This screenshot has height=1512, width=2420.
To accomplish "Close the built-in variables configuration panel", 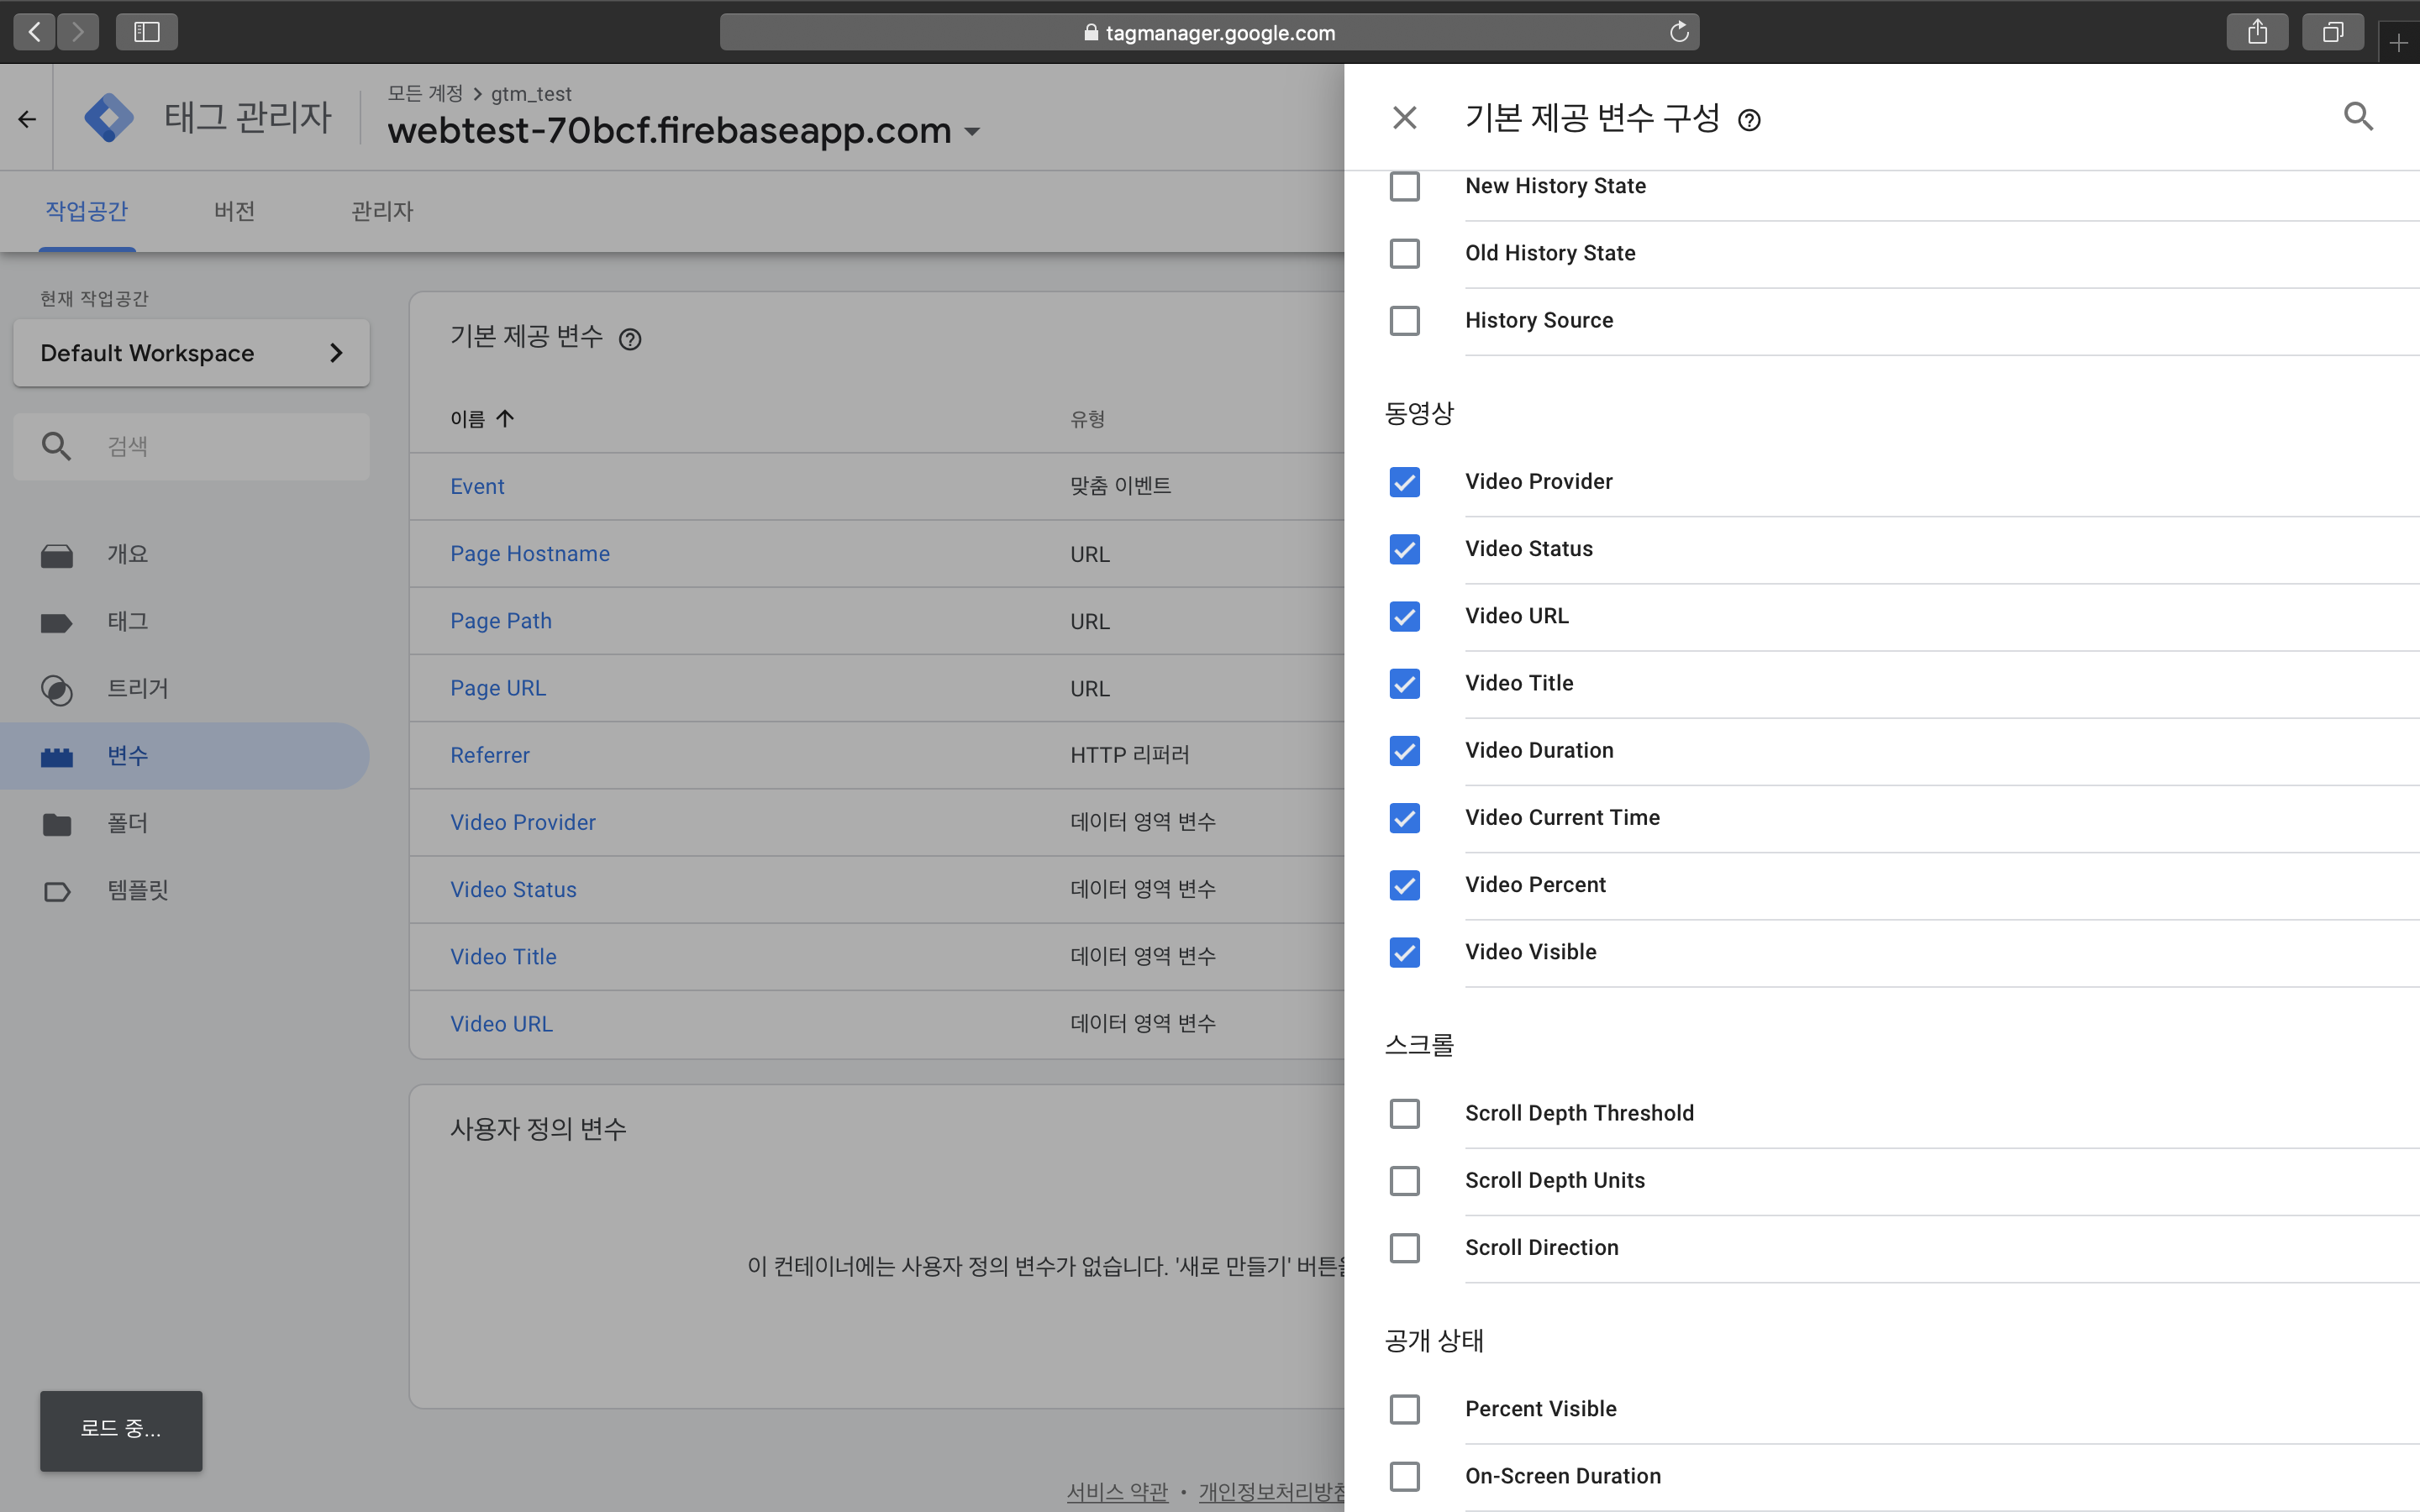I will click(x=1404, y=118).
